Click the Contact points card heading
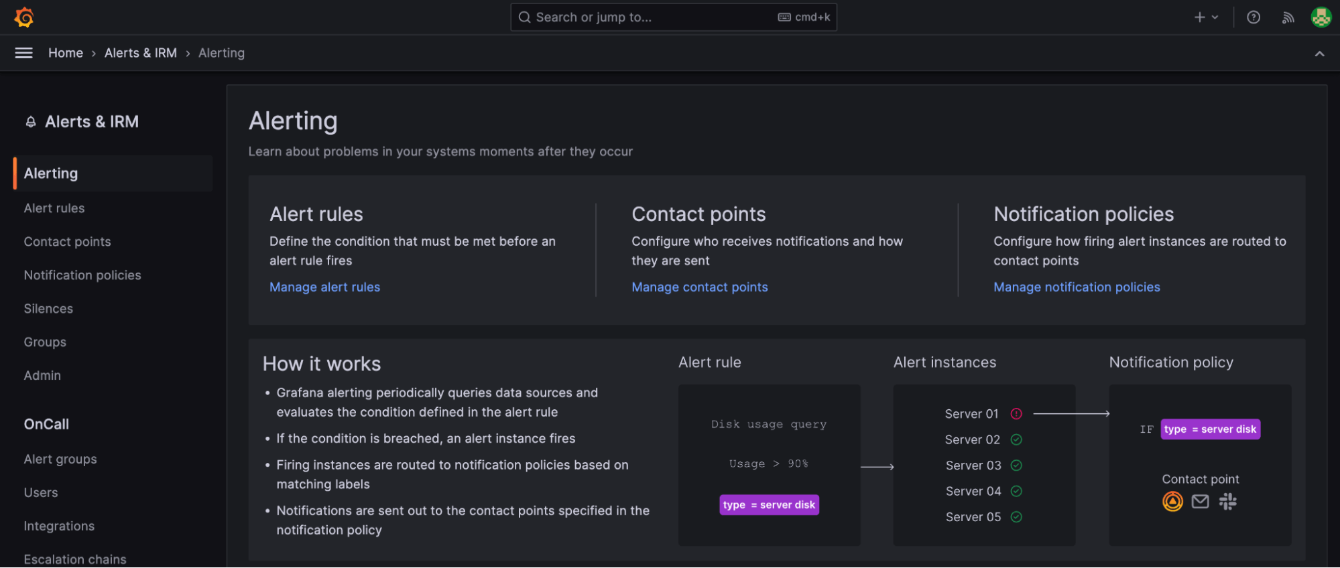 tap(698, 214)
